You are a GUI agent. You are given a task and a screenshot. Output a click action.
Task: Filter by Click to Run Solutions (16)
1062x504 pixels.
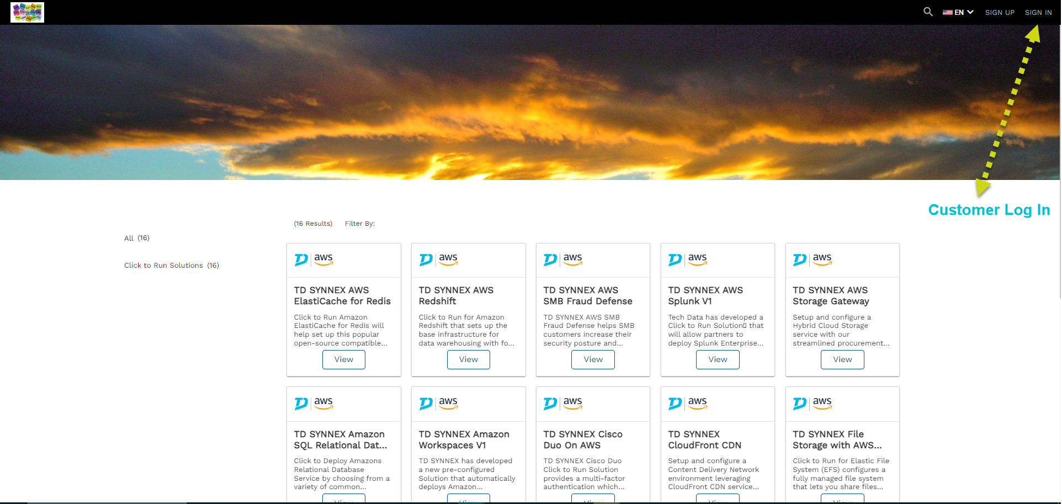point(172,266)
